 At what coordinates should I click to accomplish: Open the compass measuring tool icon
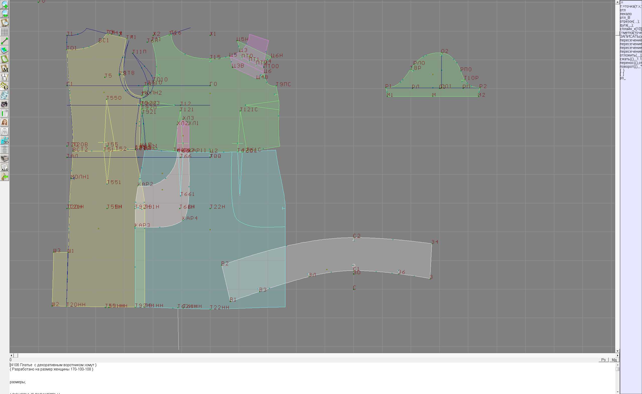(x=5, y=77)
